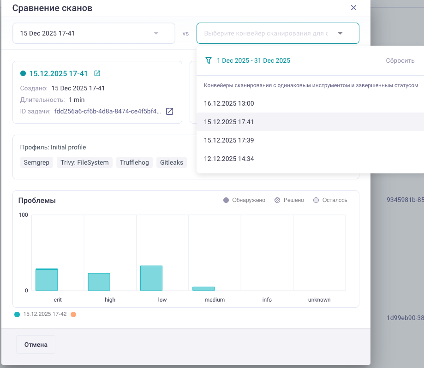
Task: Click the Сбросить reset filter button
Action: pos(400,60)
